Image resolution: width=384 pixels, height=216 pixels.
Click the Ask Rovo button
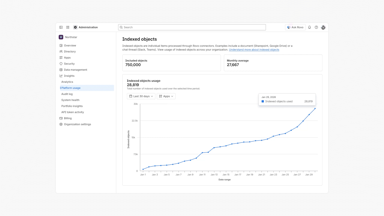click(295, 27)
